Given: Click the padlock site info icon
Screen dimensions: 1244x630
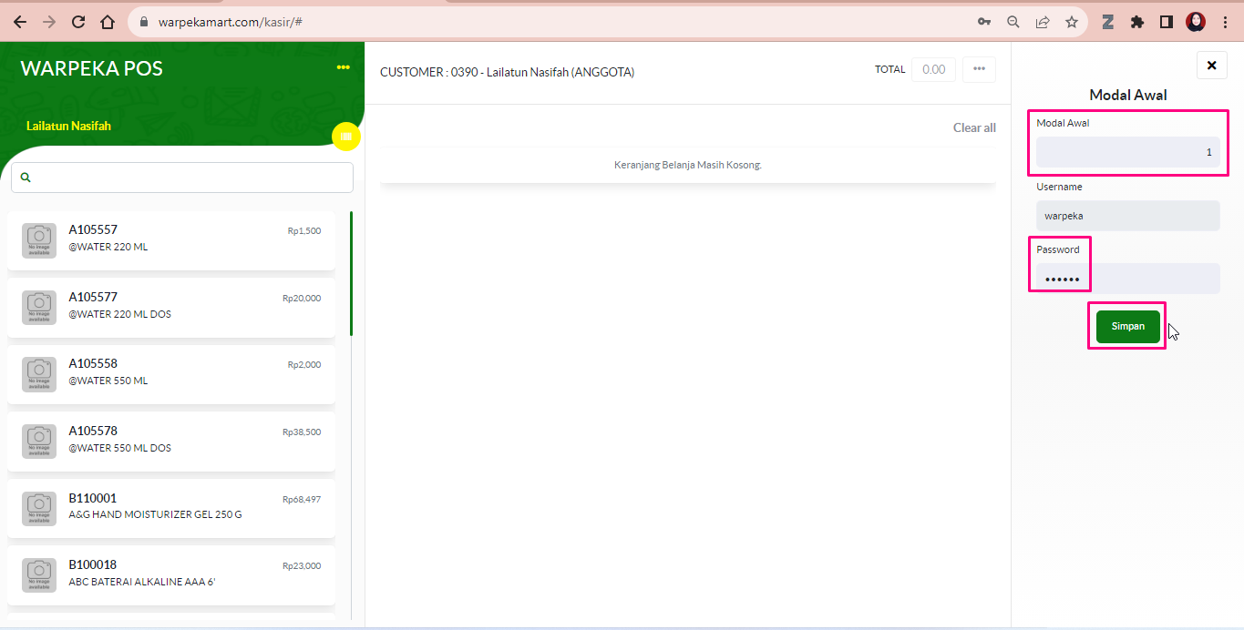Looking at the screenshot, I should (x=144, y=22).
